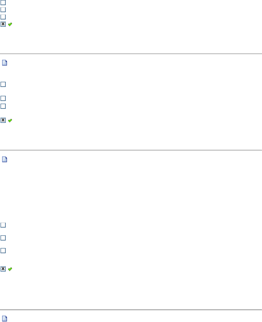Check the second empty checkbox below the first page icon
The image size is (262, 322).
coord(3,99)
